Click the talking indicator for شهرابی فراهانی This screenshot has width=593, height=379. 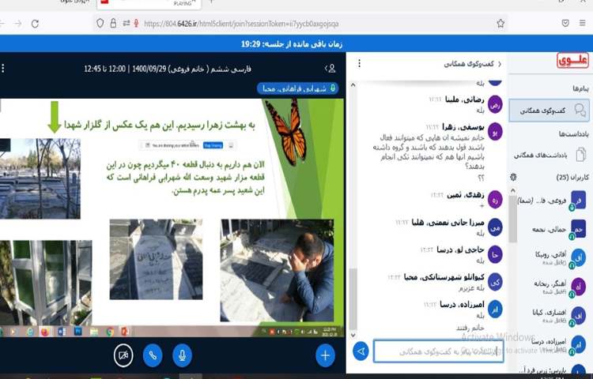click(297, 88)
